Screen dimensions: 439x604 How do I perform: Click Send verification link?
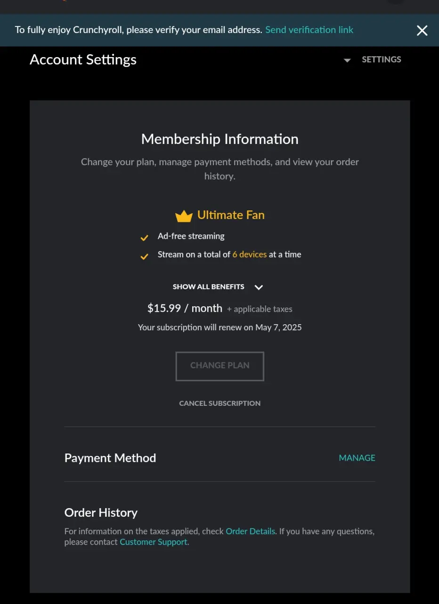click(x=309, y=30)
